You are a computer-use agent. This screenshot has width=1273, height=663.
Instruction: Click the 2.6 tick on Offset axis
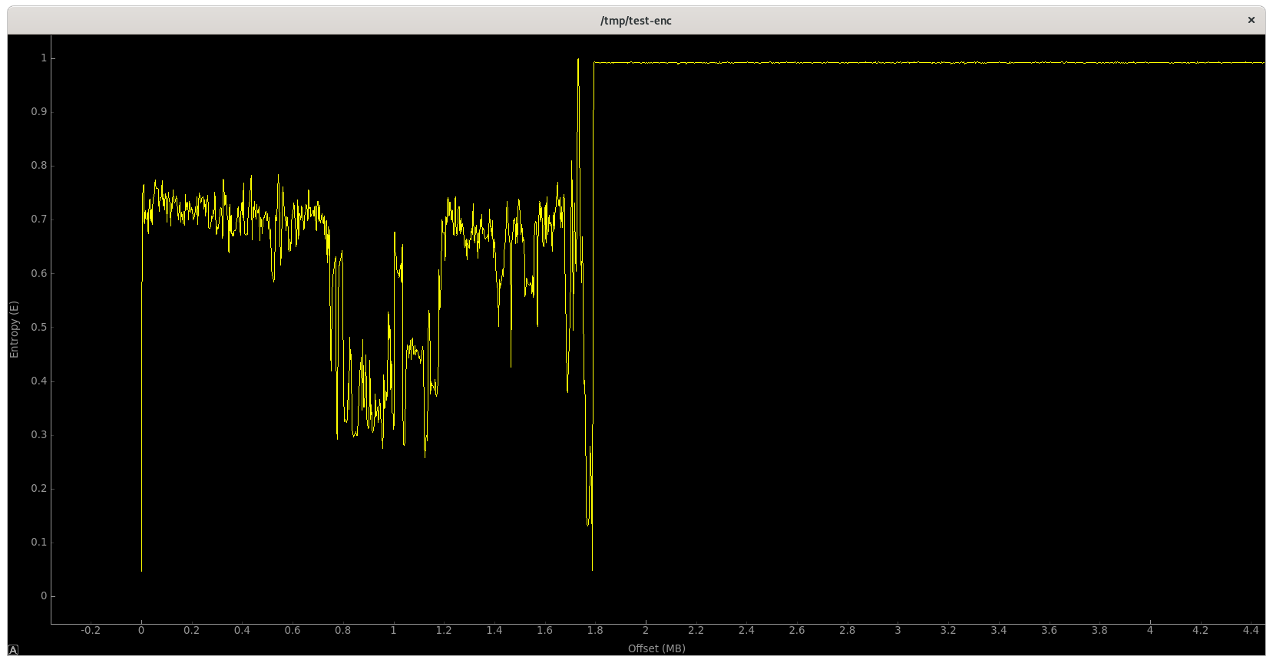[797, 630]
